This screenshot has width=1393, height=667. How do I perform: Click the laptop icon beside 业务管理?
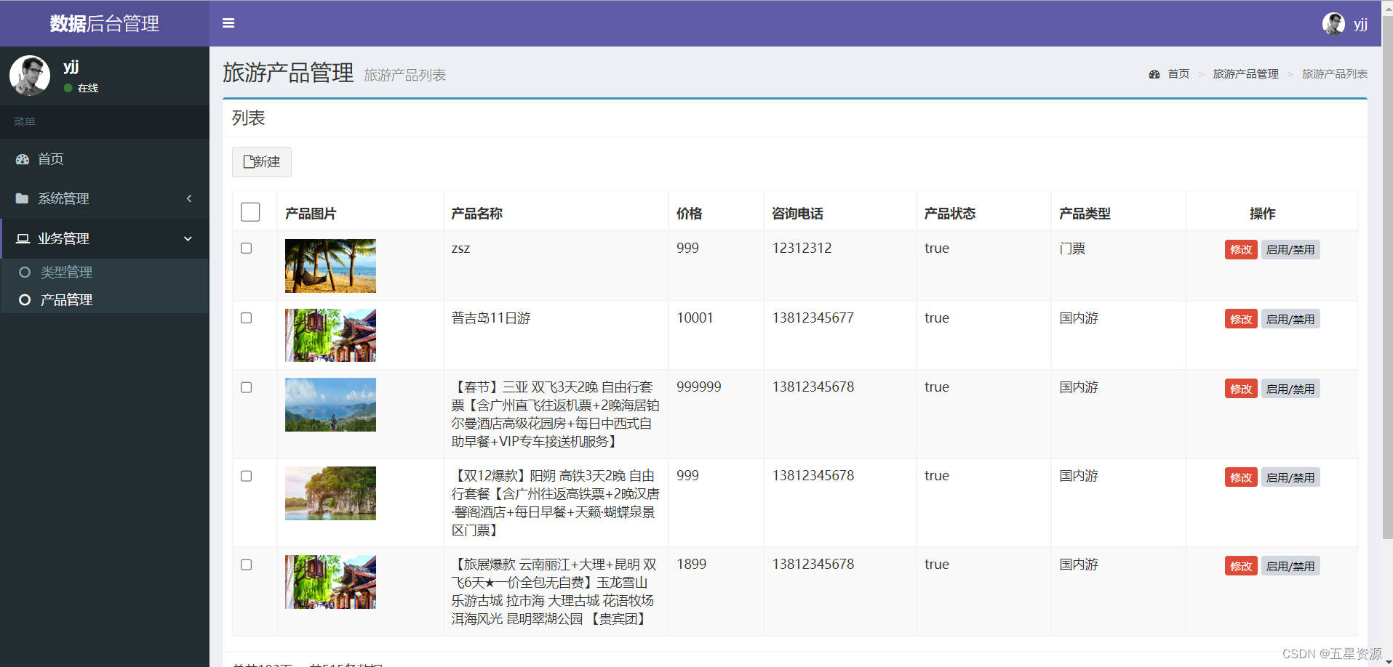point(23,238)
